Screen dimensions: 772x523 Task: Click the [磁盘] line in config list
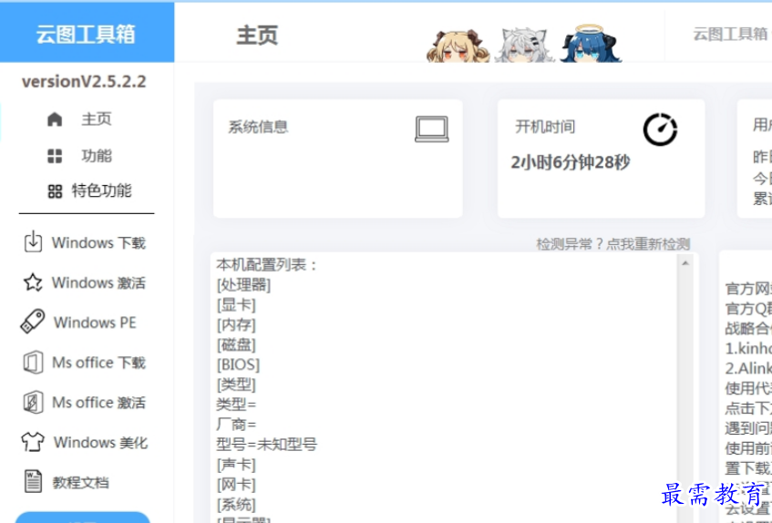coord(236,345)
